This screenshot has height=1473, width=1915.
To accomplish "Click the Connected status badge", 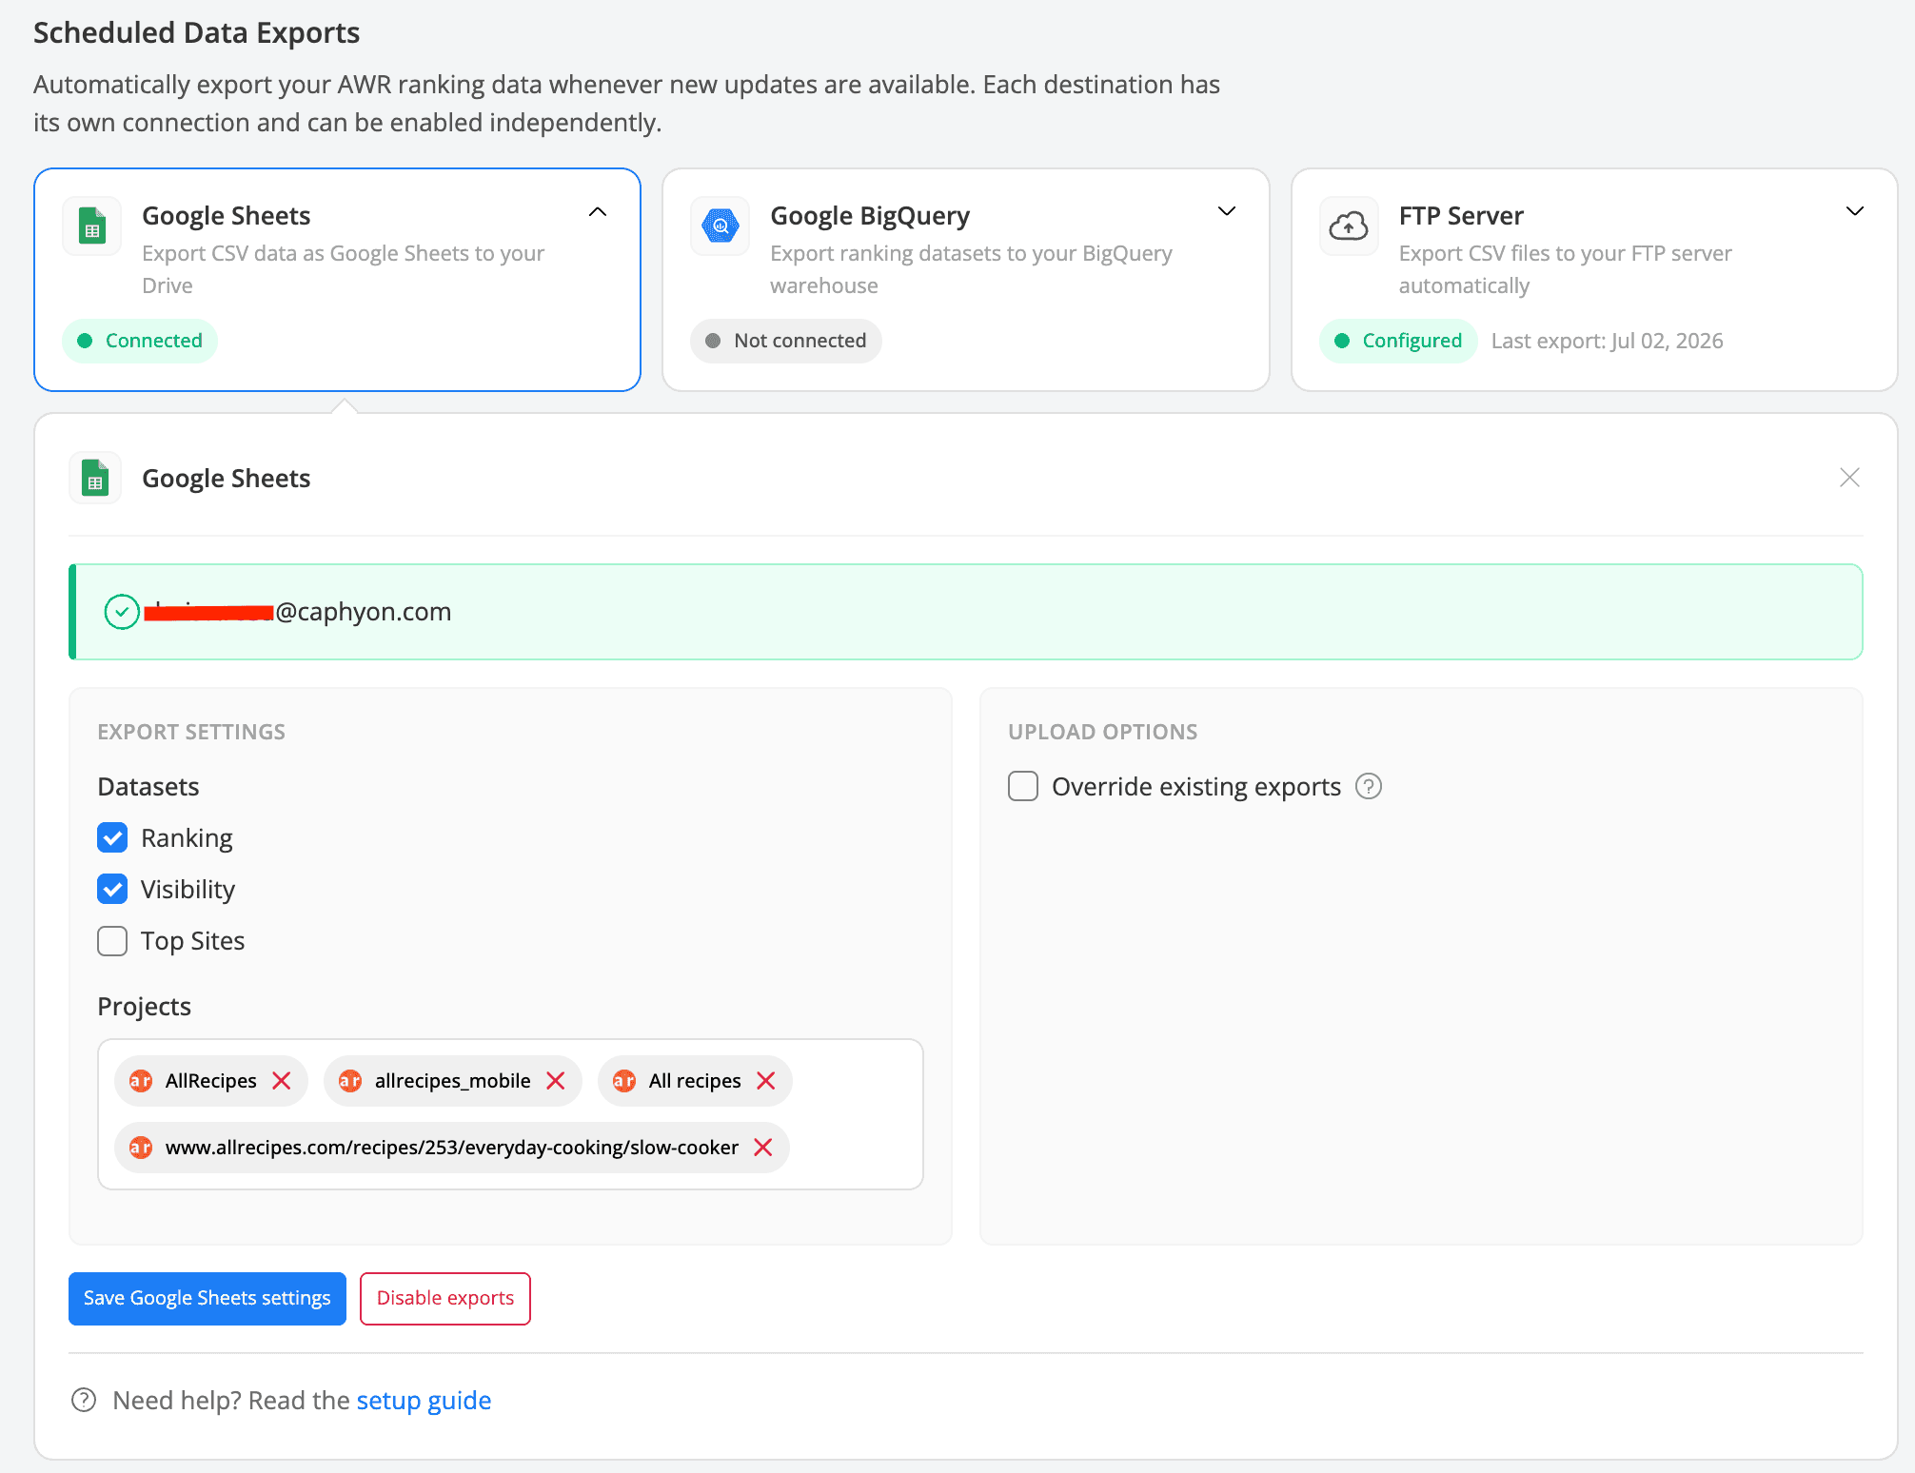I will coord(140,341).
